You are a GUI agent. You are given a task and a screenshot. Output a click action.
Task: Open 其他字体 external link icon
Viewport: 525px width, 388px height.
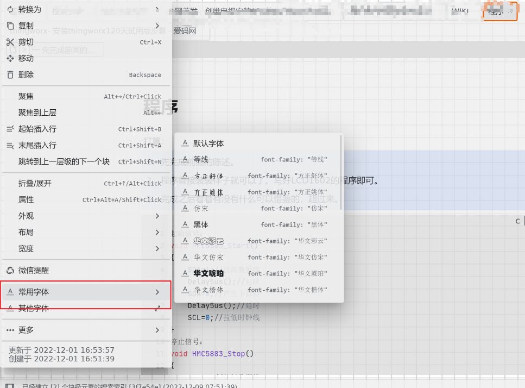(157, 308)
